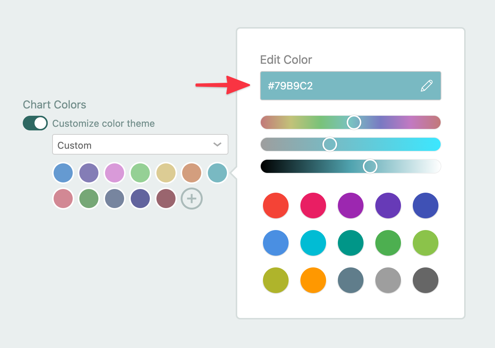The width and height of the screenshot is (495, 348).
Task: Pick the light gray preset color
Action: pos(388,280)
